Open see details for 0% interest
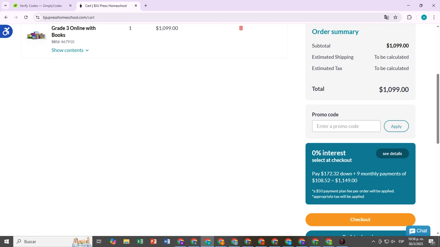 [x=392, y=153]
